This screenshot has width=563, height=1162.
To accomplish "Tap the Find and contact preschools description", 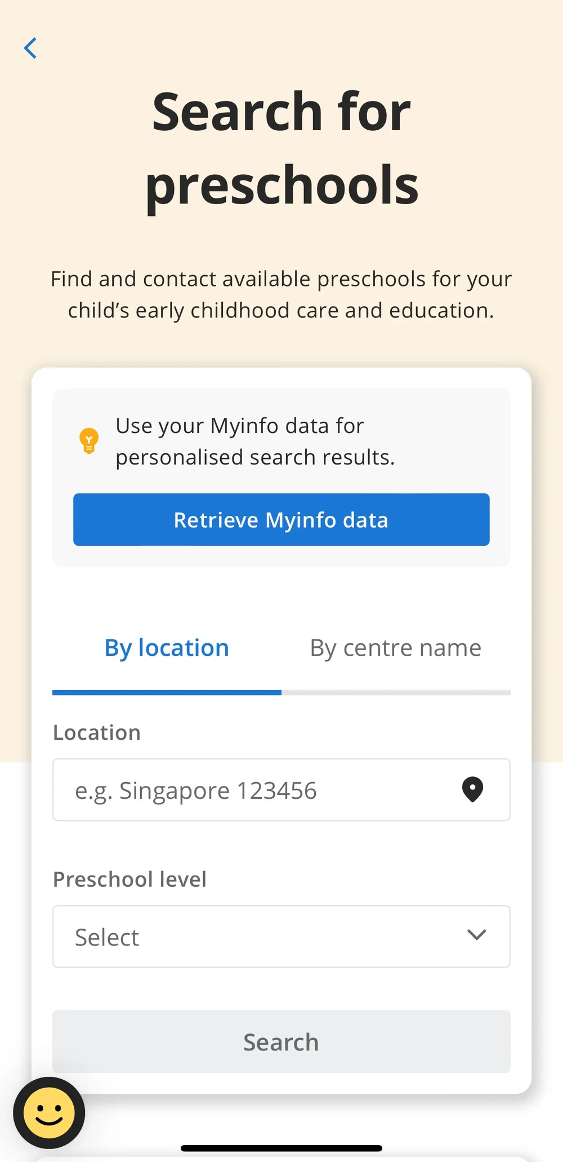I will [x=281, y=295].
